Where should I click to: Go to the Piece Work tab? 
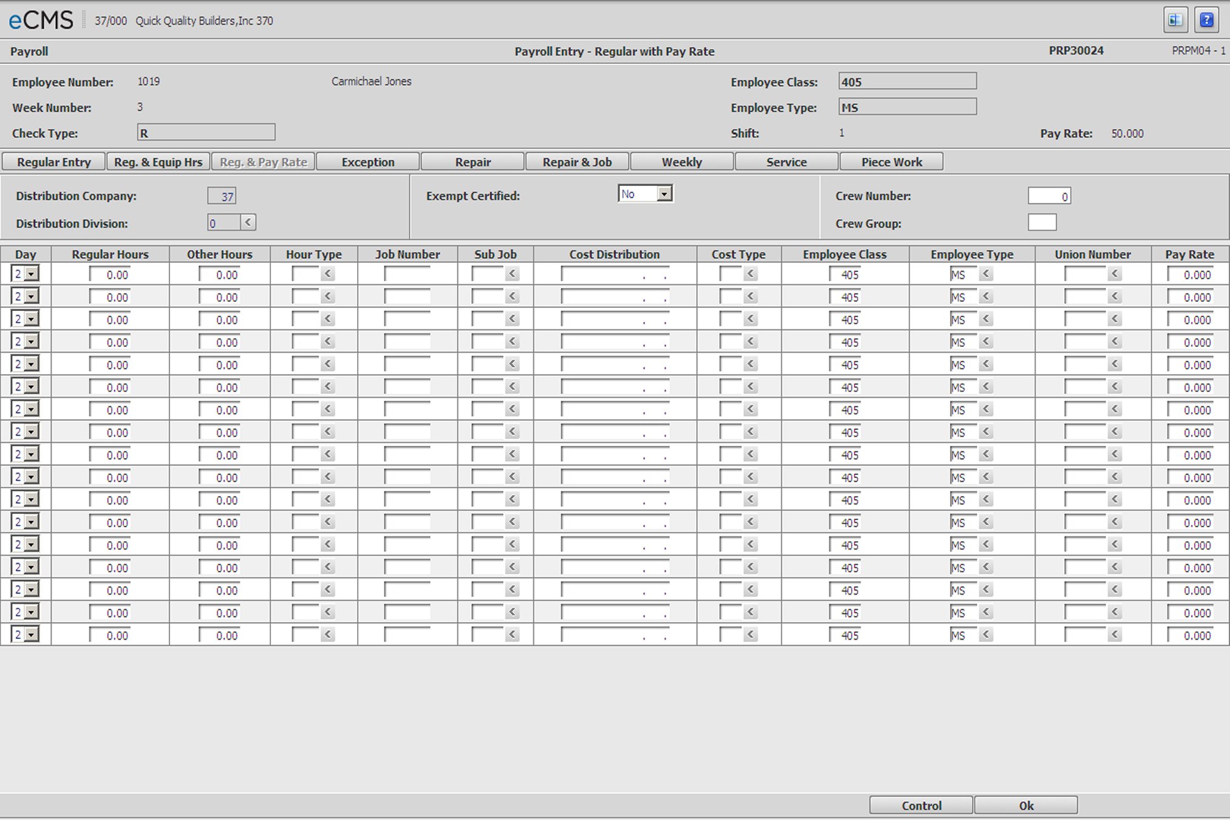coord(891,162)
